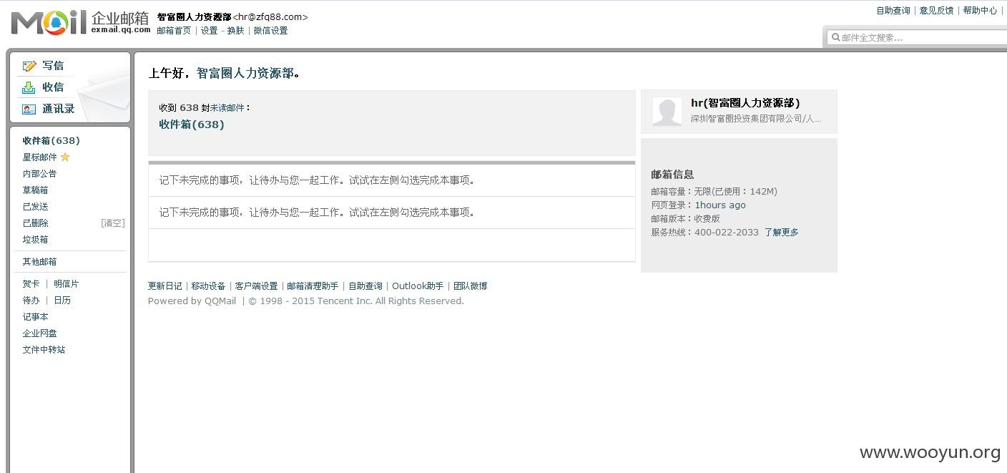Image resolution: width=1007 pixels, height=473 pixels.
Task: Open 自助查询 footer link
Action: click(365, 286)
